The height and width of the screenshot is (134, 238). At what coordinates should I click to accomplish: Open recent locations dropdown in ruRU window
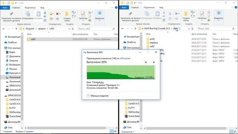pos(13,29)
